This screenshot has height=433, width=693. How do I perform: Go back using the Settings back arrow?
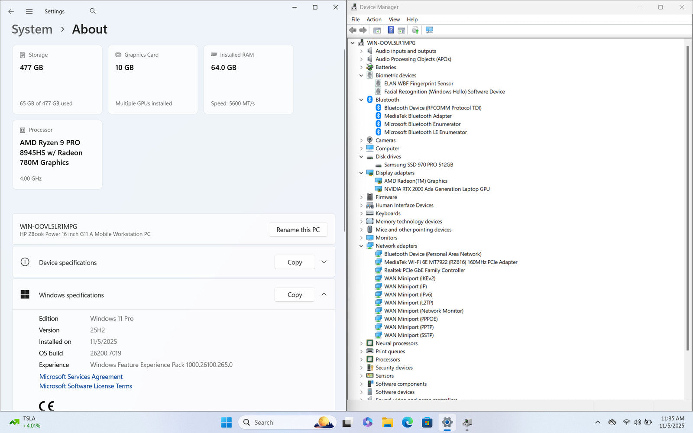(x=11, y=12)
